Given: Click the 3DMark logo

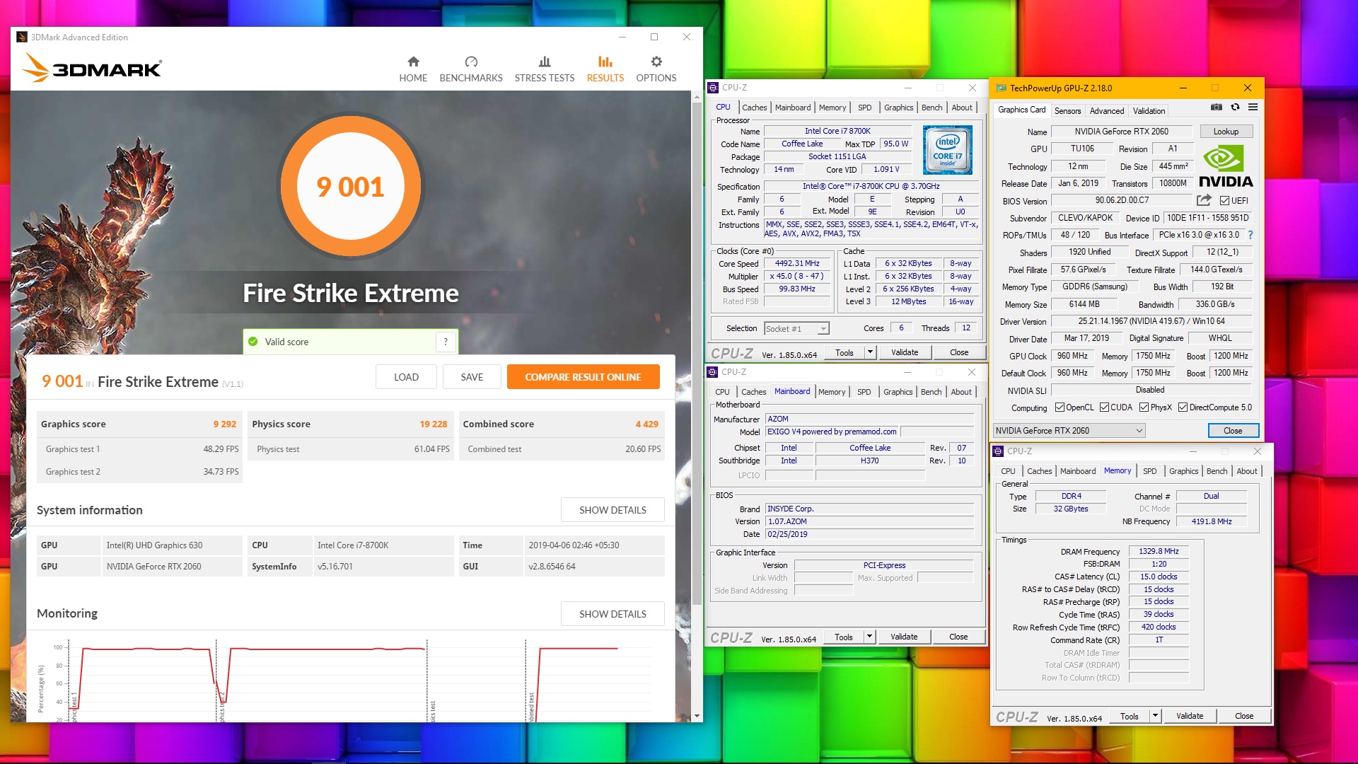Looking at the screenshot, I should (93, 69).
